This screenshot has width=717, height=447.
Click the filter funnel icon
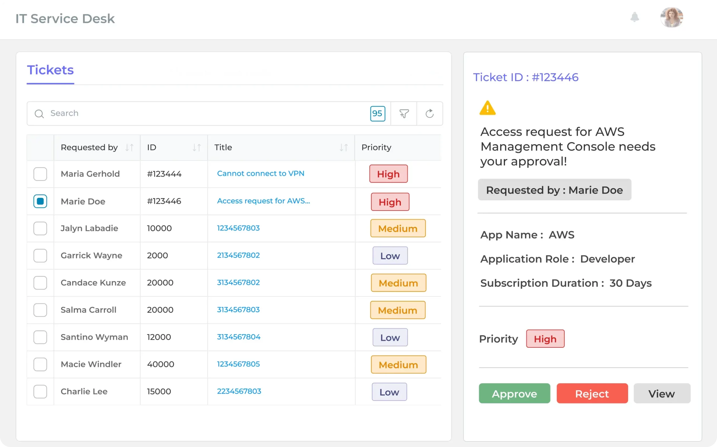tap(404, 114)
